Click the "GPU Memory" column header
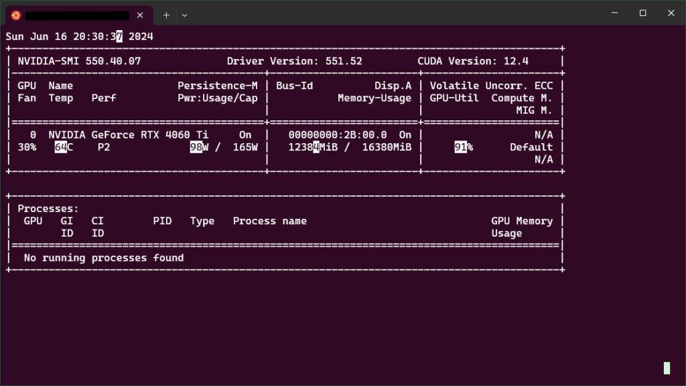Viewport: 686px width, 386px height. tap(522, 221)
